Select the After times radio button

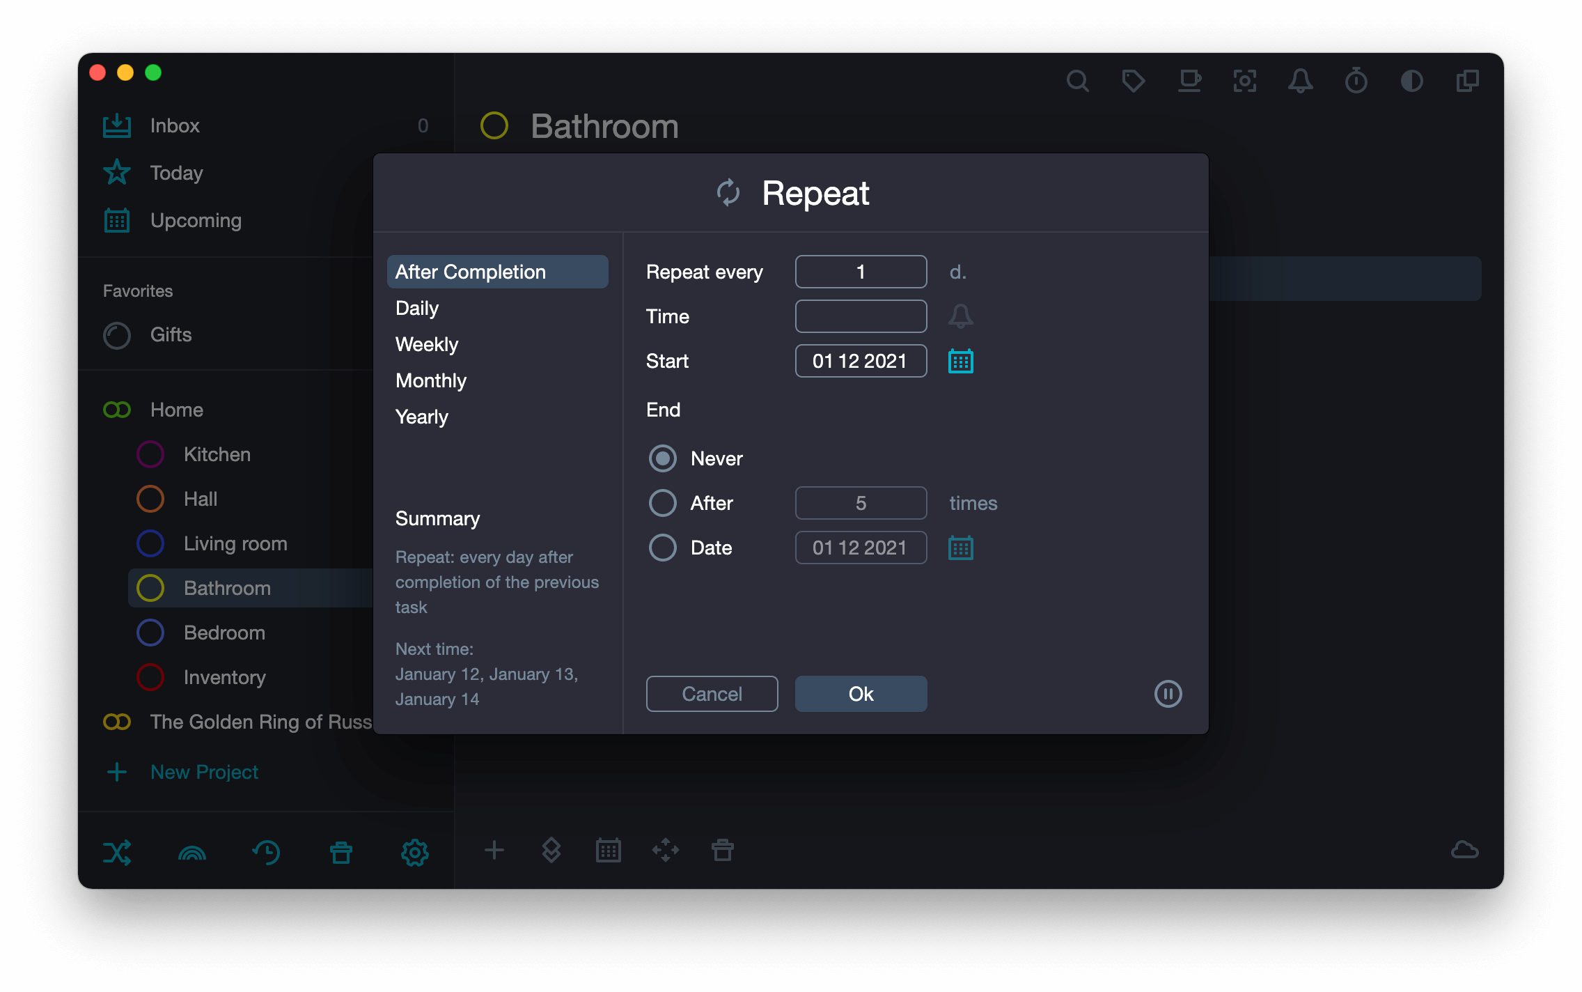[662, 503]
